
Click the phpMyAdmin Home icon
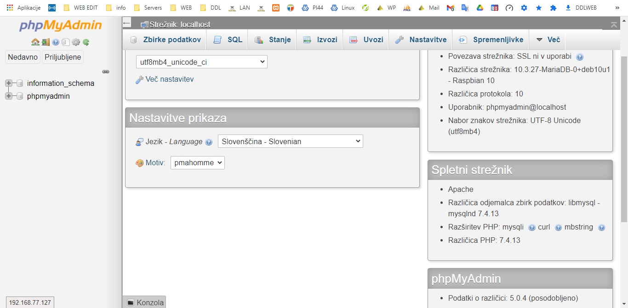pyautogui.click(x=35, y=42)
